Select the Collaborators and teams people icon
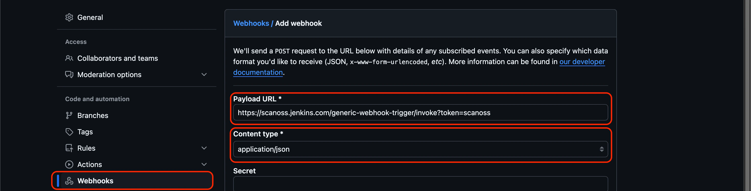 click(69, 58)
